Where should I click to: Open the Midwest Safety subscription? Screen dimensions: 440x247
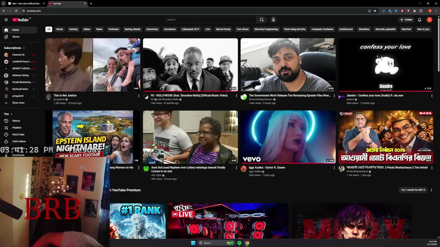[x=20, y=75]
